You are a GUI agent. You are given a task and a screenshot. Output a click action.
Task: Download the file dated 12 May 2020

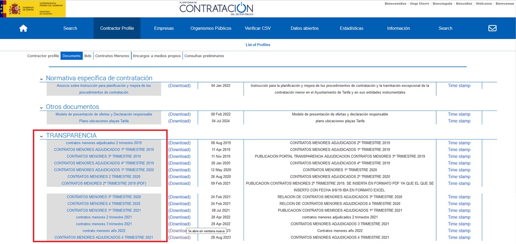[179, 170]
